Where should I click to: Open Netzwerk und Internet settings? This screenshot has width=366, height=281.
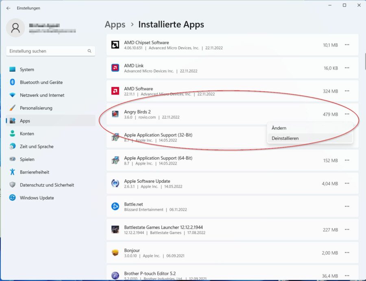point(42,95)
